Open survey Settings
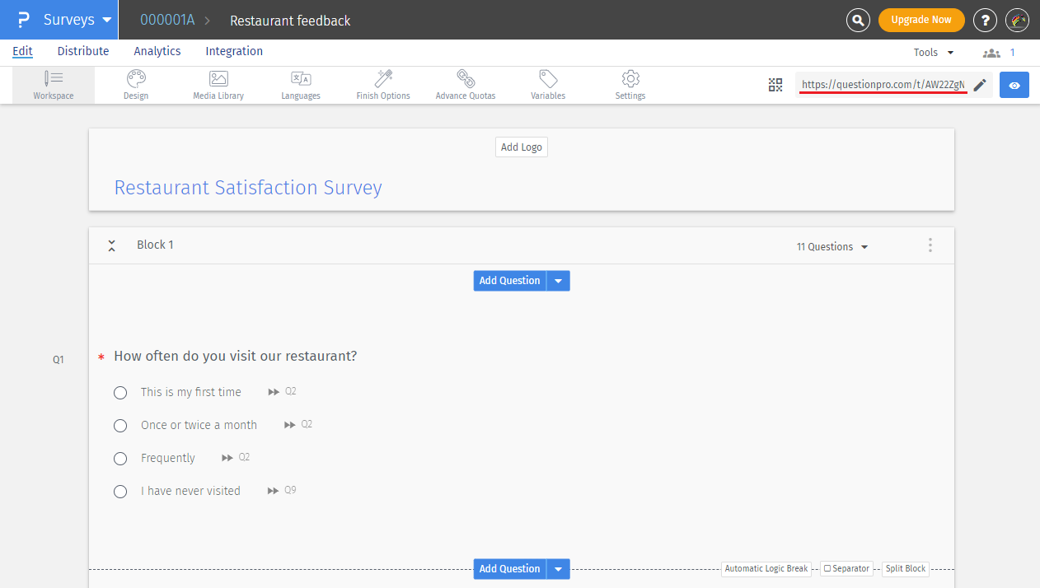The width and height of the screenshot is (1040, 588). click(x=630, y=84)
